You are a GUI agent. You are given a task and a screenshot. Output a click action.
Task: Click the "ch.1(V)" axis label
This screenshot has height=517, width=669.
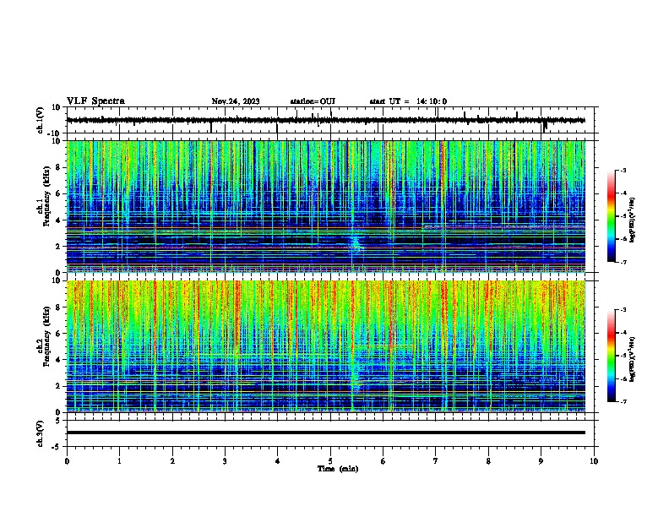pos(40,120)
